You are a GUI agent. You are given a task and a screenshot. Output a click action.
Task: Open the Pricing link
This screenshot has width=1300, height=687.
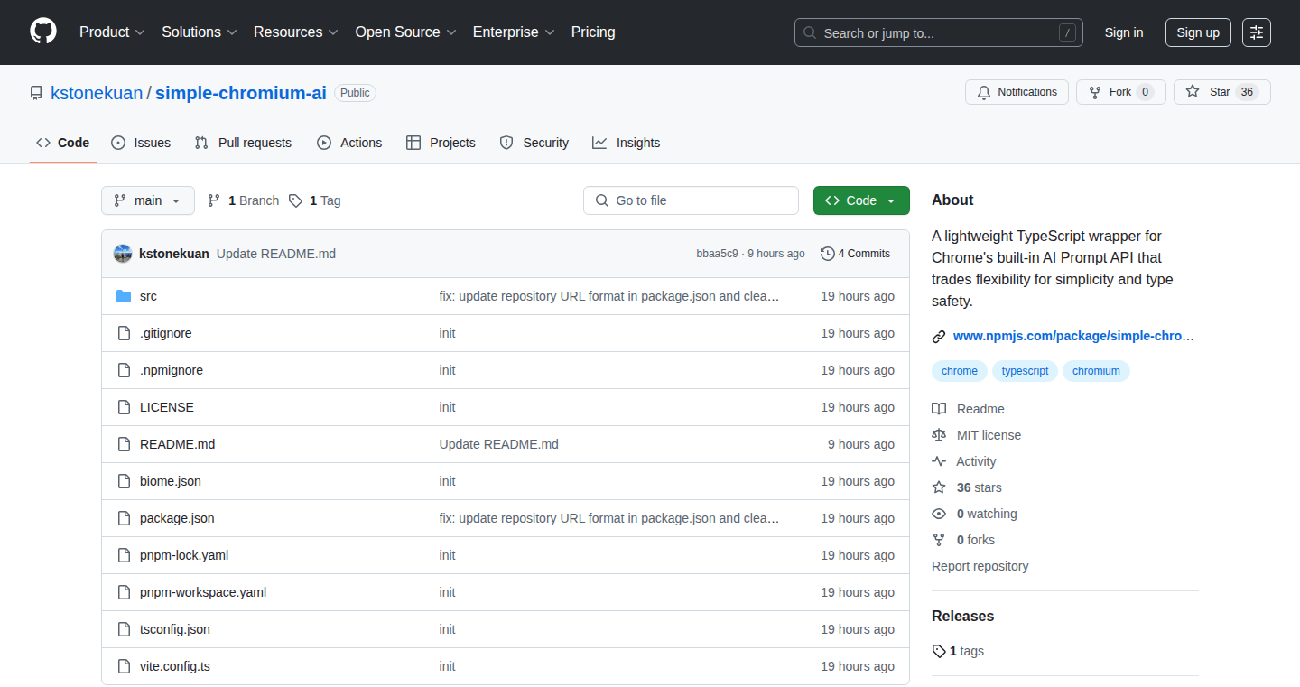point(593,32)
